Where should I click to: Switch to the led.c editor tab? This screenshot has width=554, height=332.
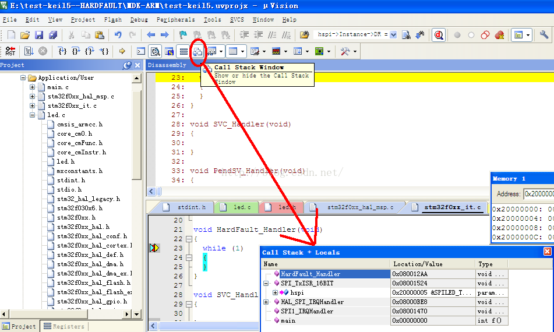236,207
